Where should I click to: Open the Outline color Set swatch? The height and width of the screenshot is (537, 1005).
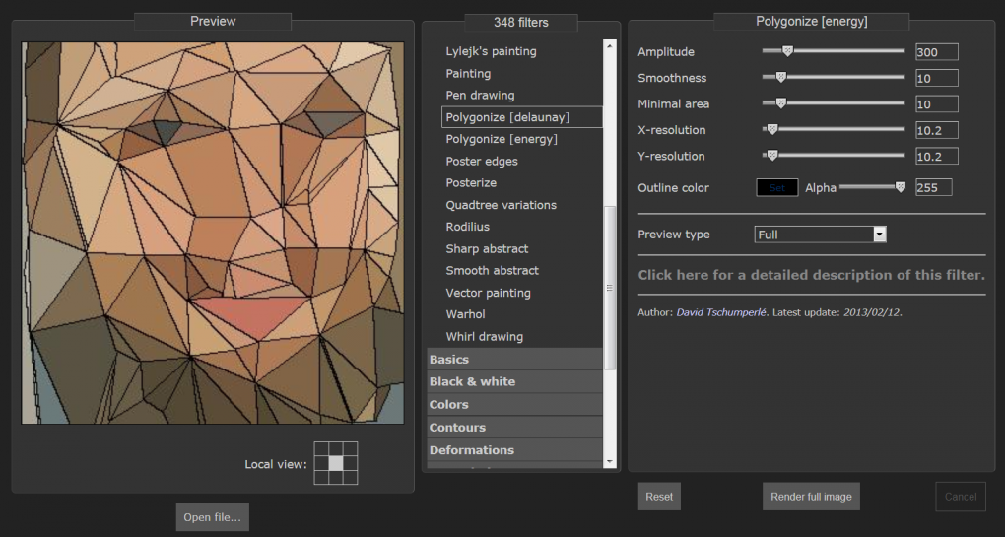(x=776, y=188)
